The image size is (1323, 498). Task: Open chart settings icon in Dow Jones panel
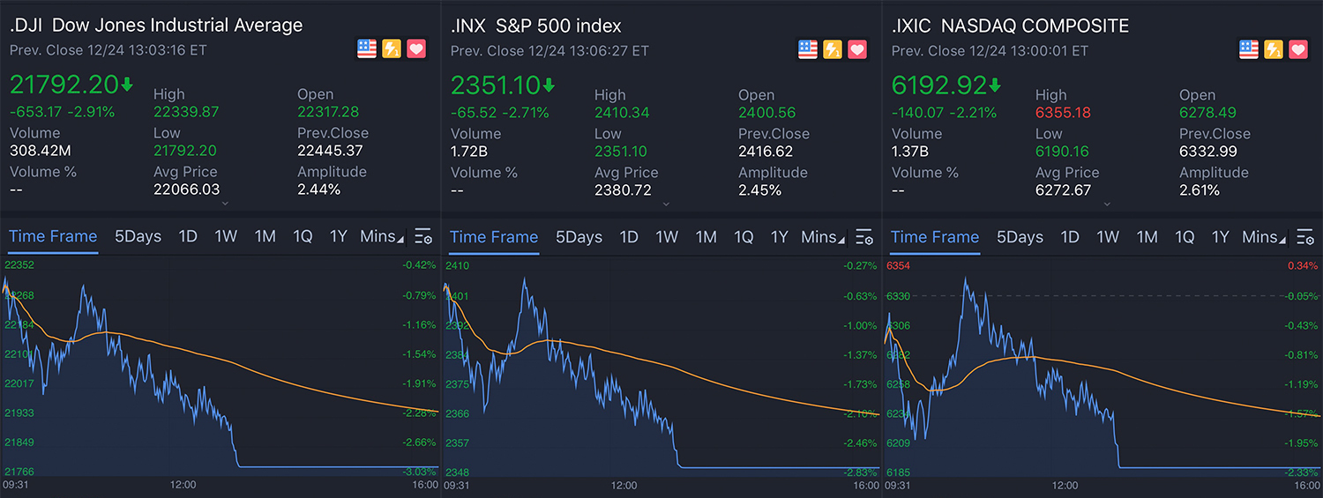(x=422, y=236)
